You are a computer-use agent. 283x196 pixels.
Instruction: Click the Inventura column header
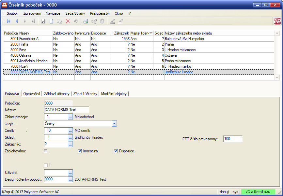pos(83,33)
